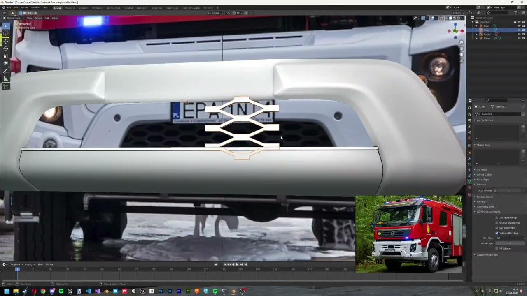Click the viewport zoom magnifier icon

[x=462, y=42]
